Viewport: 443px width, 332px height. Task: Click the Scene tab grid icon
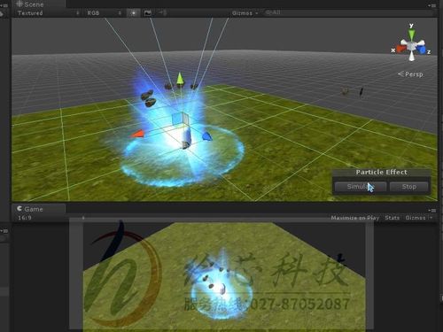click(19, 4)
